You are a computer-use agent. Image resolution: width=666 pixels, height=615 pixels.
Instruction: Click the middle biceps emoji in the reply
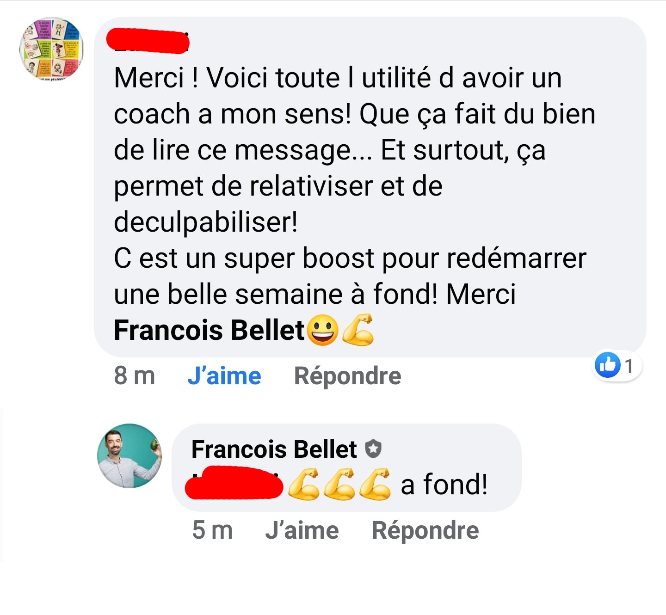pyautogui.click(x=339, y=484)
